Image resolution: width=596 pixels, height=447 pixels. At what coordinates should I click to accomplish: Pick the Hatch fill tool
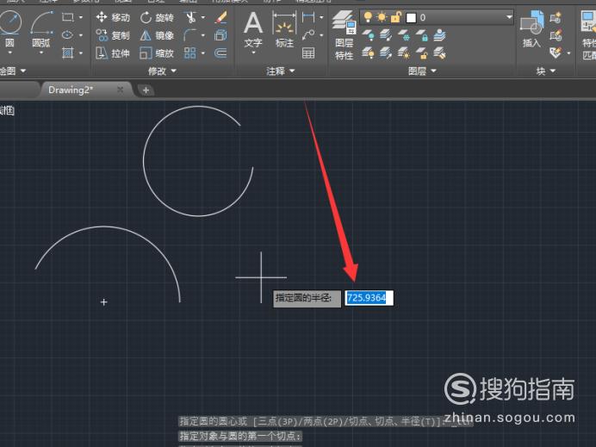coord(68,53)
